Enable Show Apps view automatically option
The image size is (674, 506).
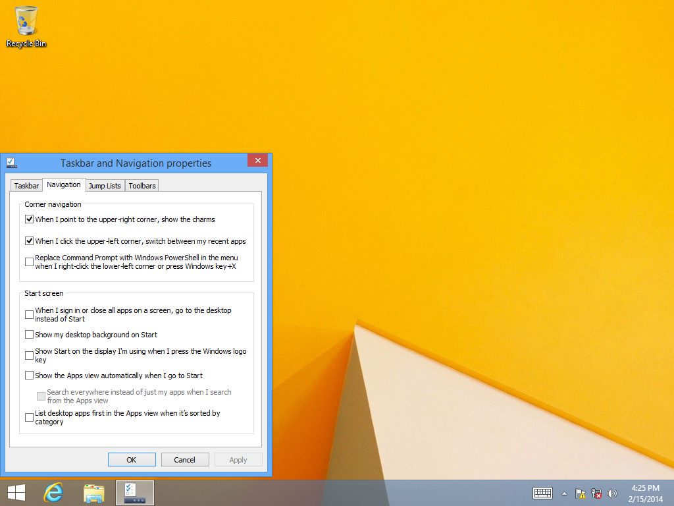point(29,375)
